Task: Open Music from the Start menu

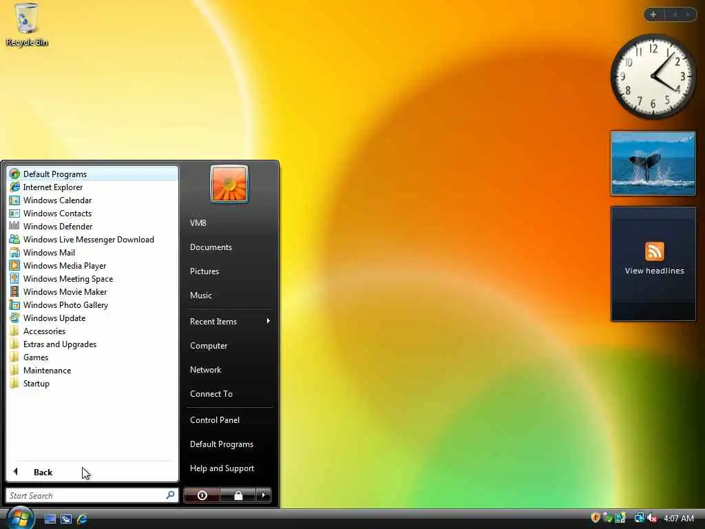Action: (229, 295)
